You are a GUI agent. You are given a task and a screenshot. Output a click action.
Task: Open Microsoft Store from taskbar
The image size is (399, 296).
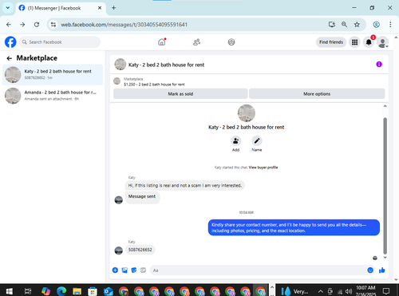coord(93,291)
